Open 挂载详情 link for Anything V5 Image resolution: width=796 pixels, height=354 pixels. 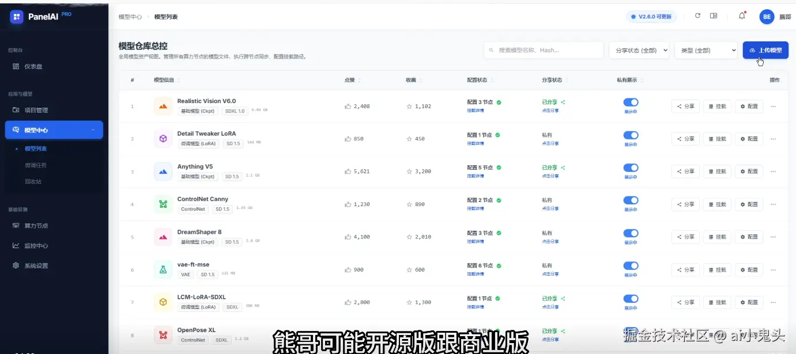pyautogui.click(x=475, y=176)
